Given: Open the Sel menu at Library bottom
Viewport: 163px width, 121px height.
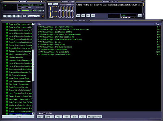Looking at the screenshot, I should pos(74,117).
